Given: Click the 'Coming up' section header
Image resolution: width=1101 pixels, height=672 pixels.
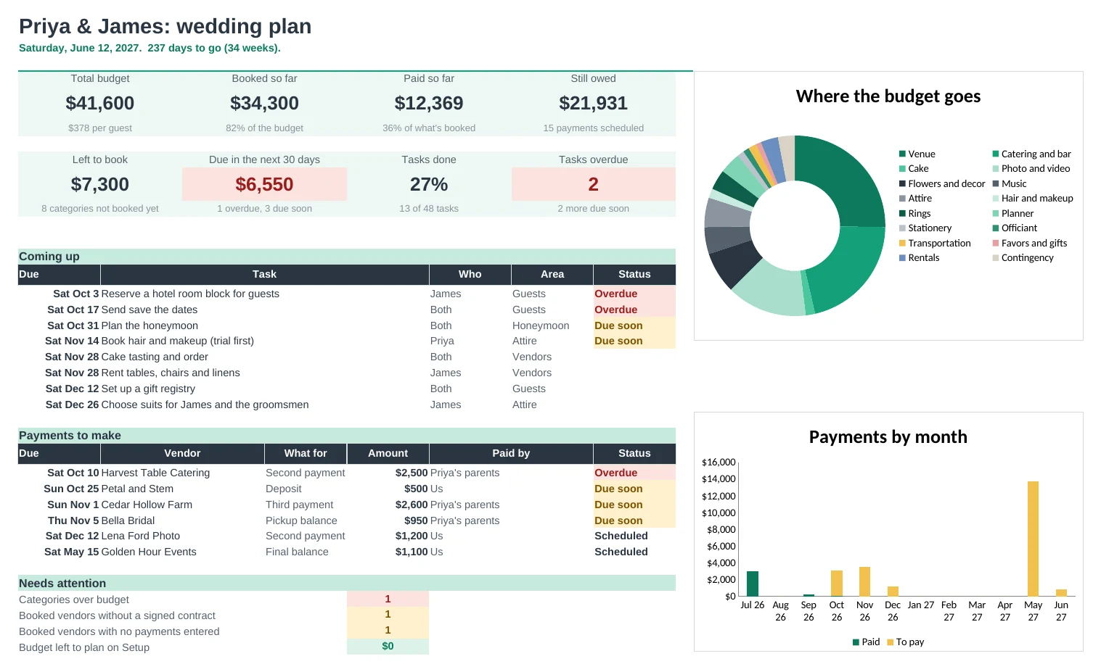Looking at the screenshot, I should (x=347, y=257).
